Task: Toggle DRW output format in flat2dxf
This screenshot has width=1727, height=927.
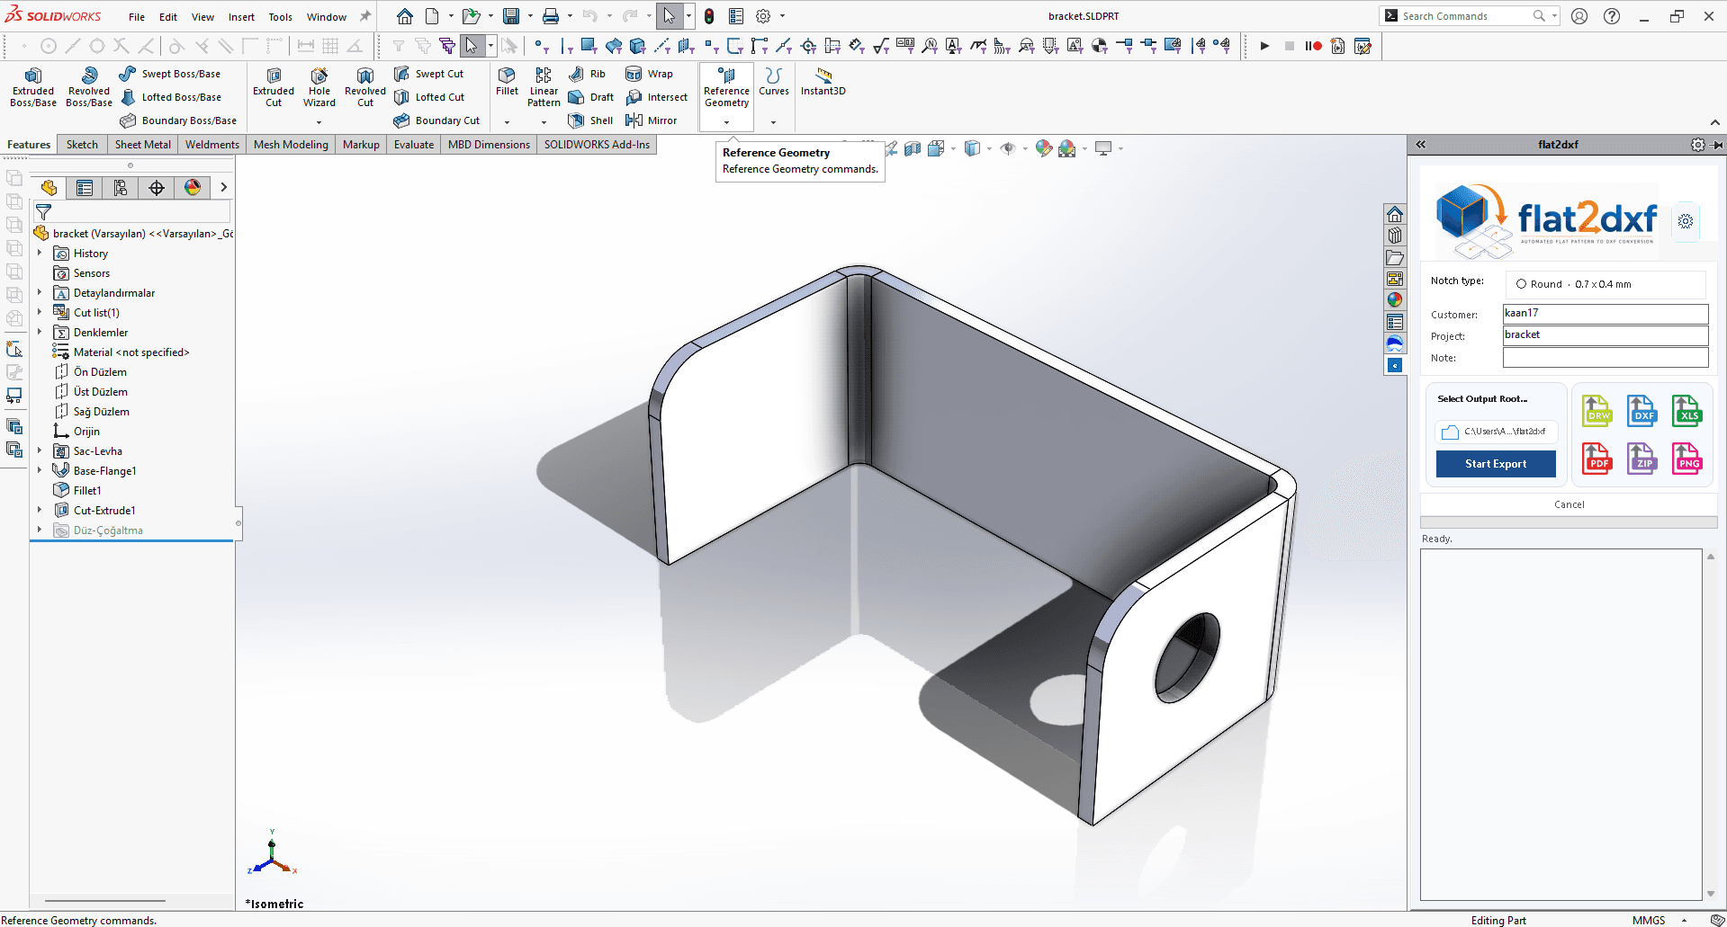Action: tap(1597, 411)
